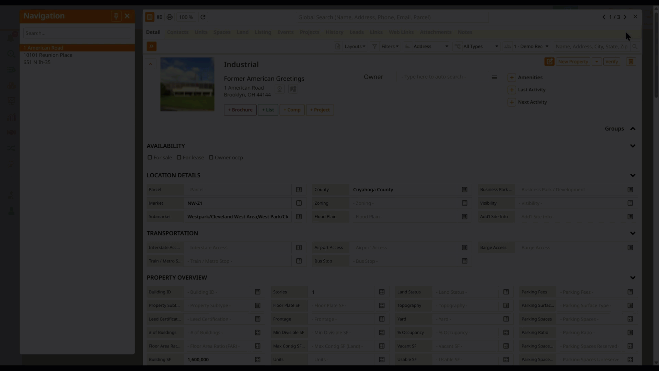Open the Zoning field list icon

click(x=465, y=203)
